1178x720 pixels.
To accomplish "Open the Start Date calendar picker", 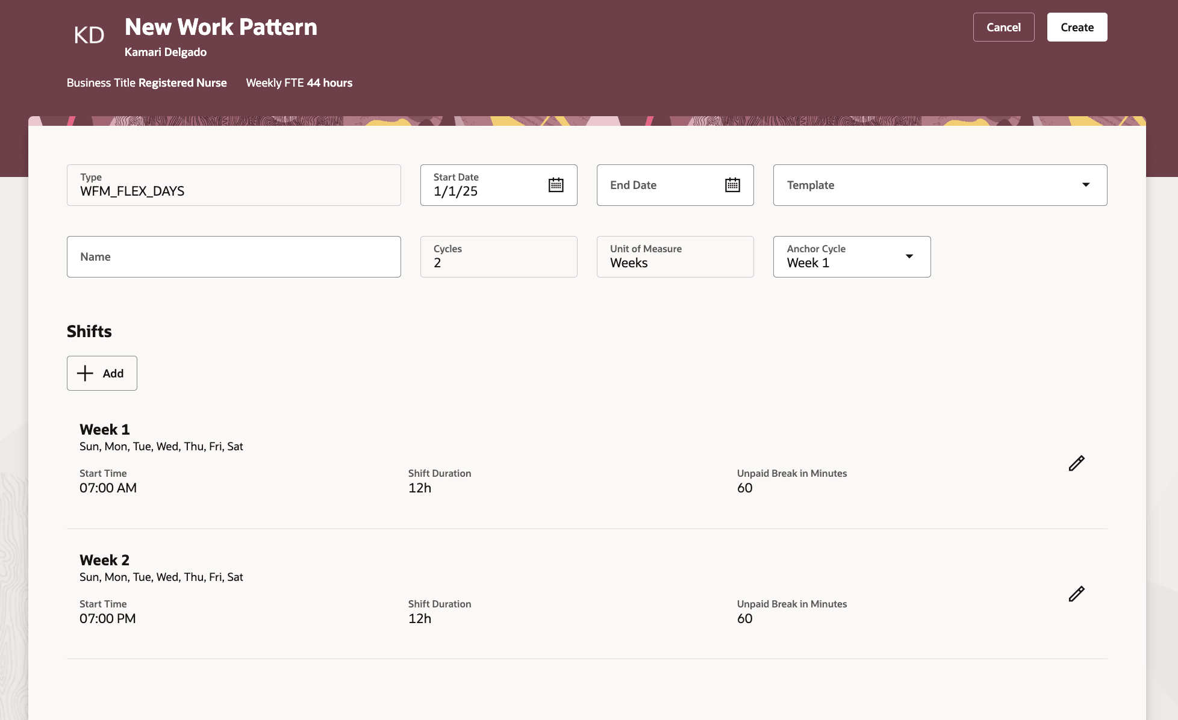I will (555, 185).
